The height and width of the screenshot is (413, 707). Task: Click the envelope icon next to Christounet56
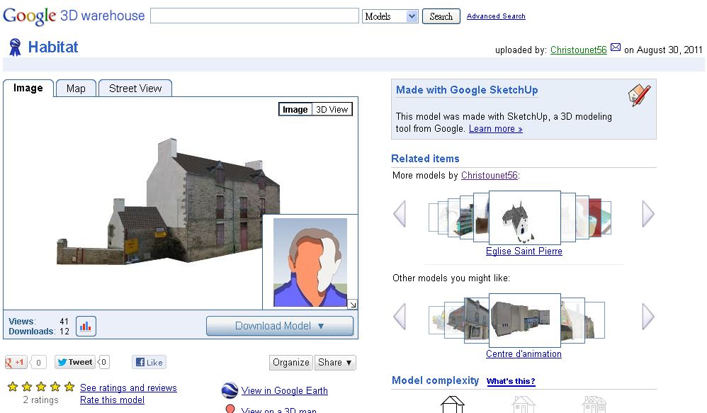pos(616,47)
